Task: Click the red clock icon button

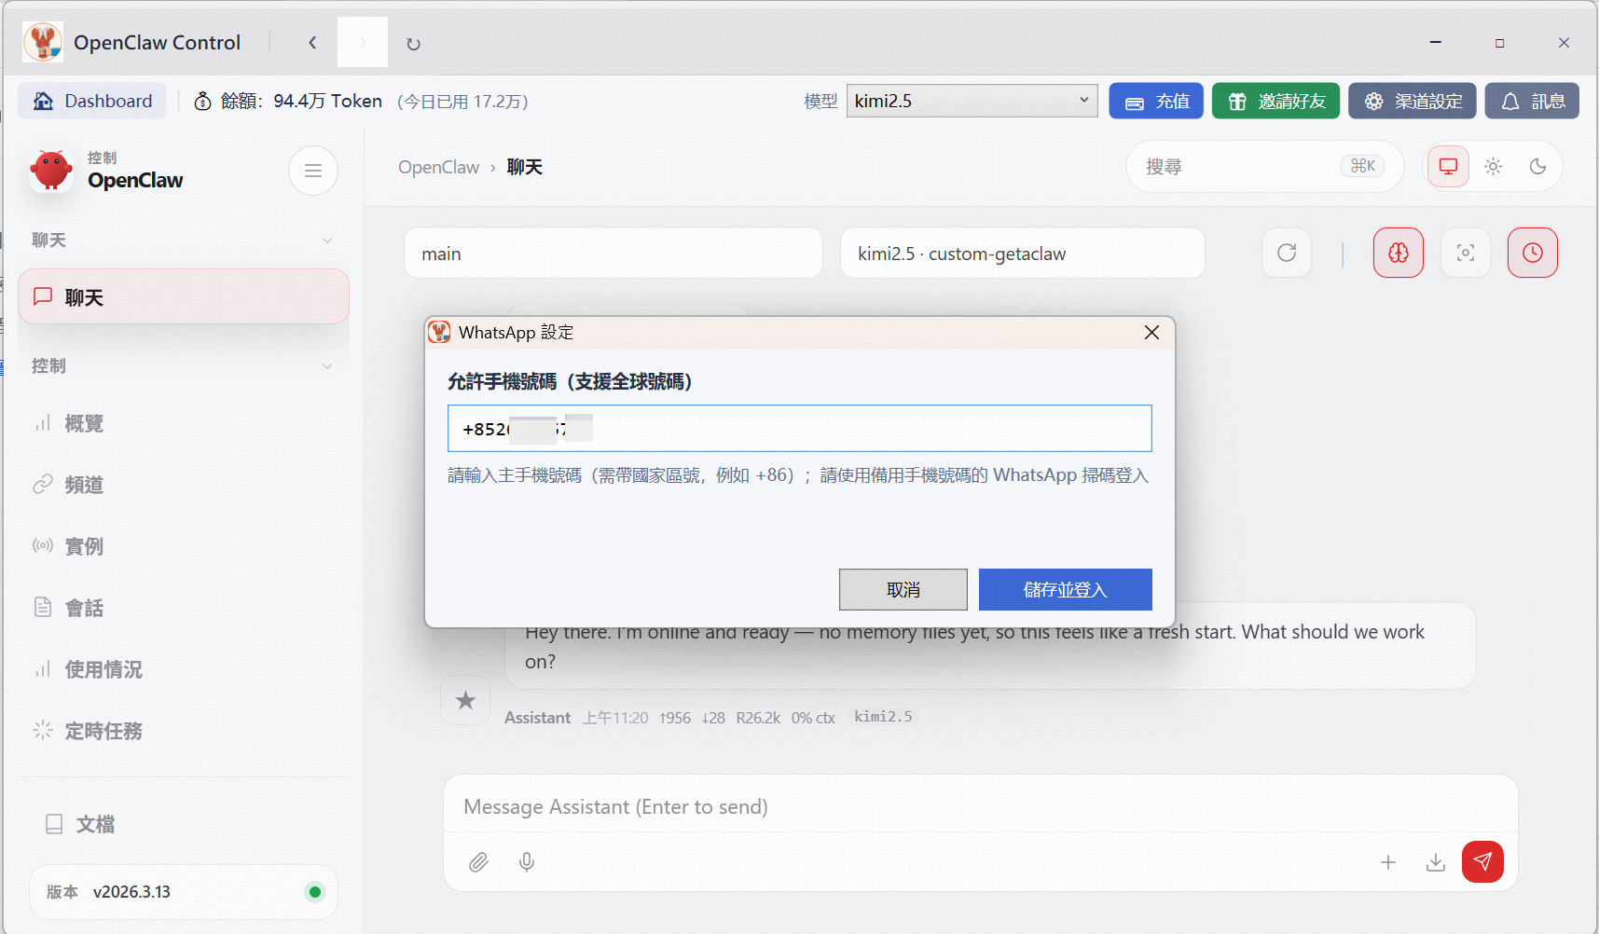Action: coord(1532,253)
